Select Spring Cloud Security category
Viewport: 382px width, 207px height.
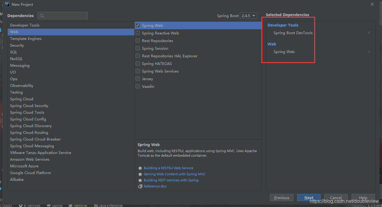(71, 106)
